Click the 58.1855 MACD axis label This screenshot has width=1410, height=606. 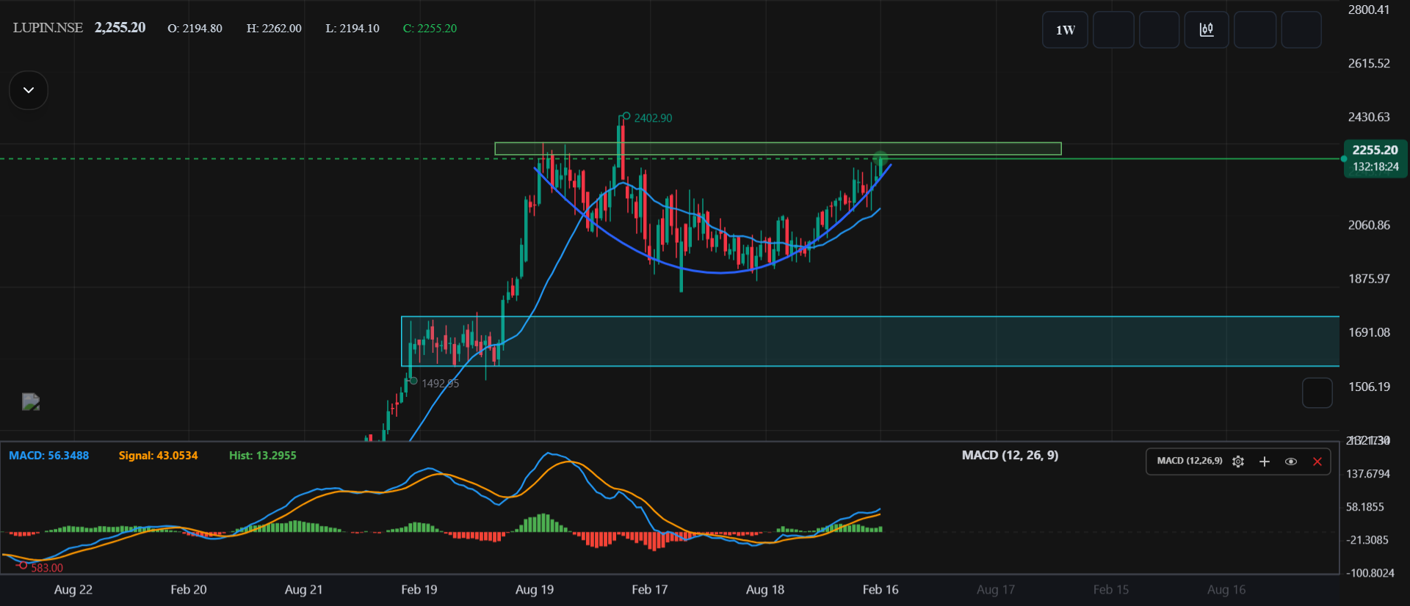1364,507
